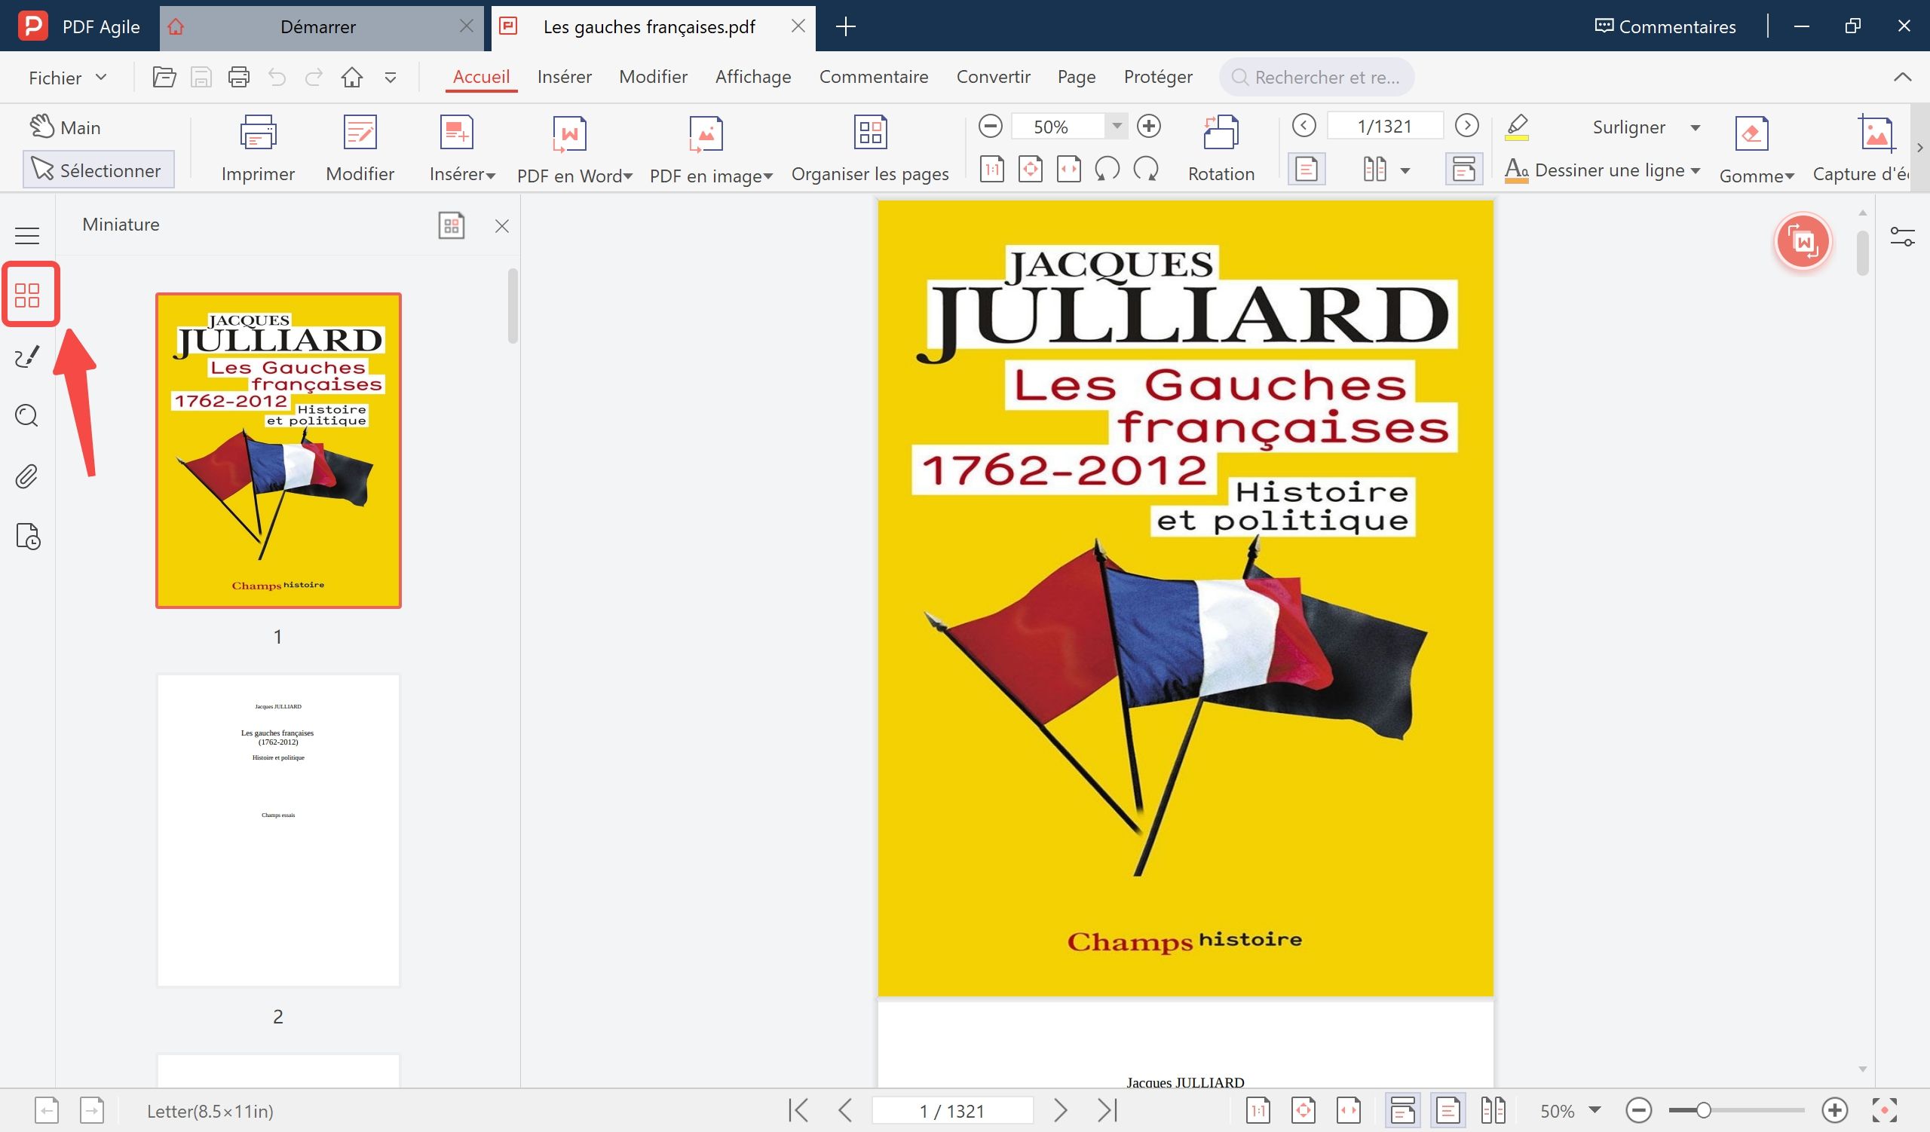
Task: Expand two-page view dropdown arrow in ribbon
Action: point(1405,170)
